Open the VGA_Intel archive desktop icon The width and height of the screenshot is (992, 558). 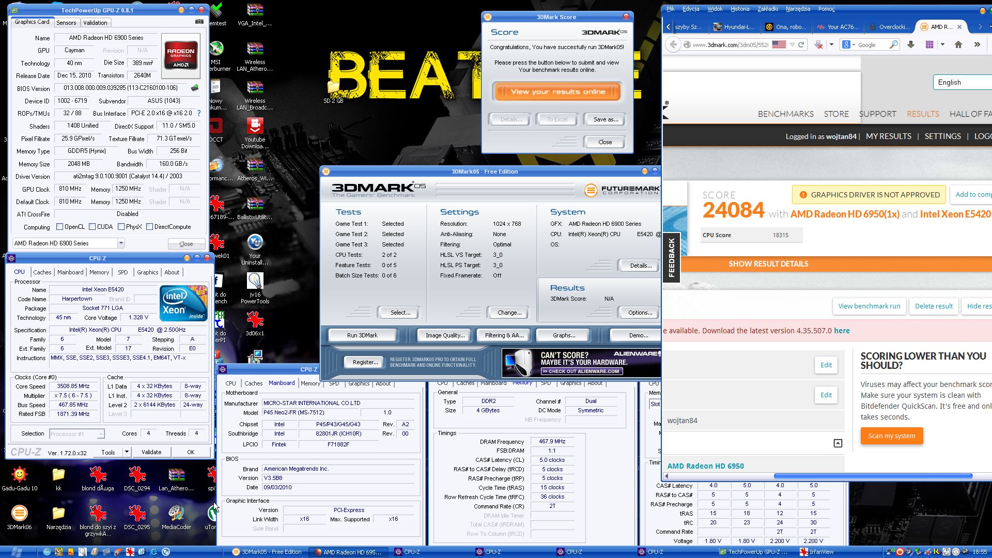point(255,15)
